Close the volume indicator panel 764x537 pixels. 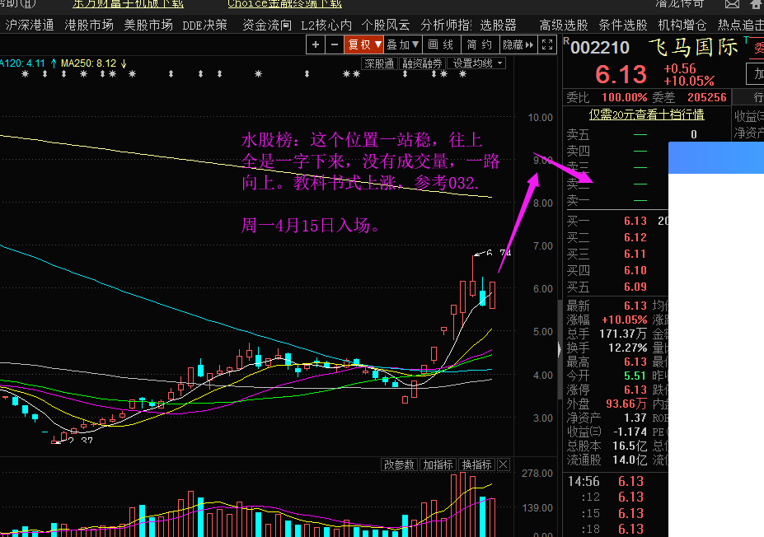pos(504,465)
